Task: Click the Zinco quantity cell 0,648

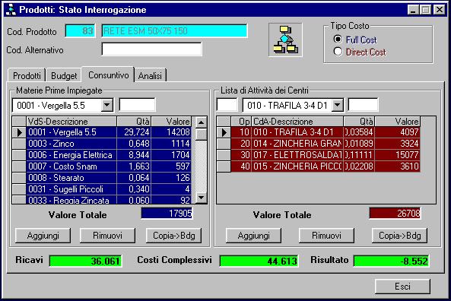Action: point(134,144)
